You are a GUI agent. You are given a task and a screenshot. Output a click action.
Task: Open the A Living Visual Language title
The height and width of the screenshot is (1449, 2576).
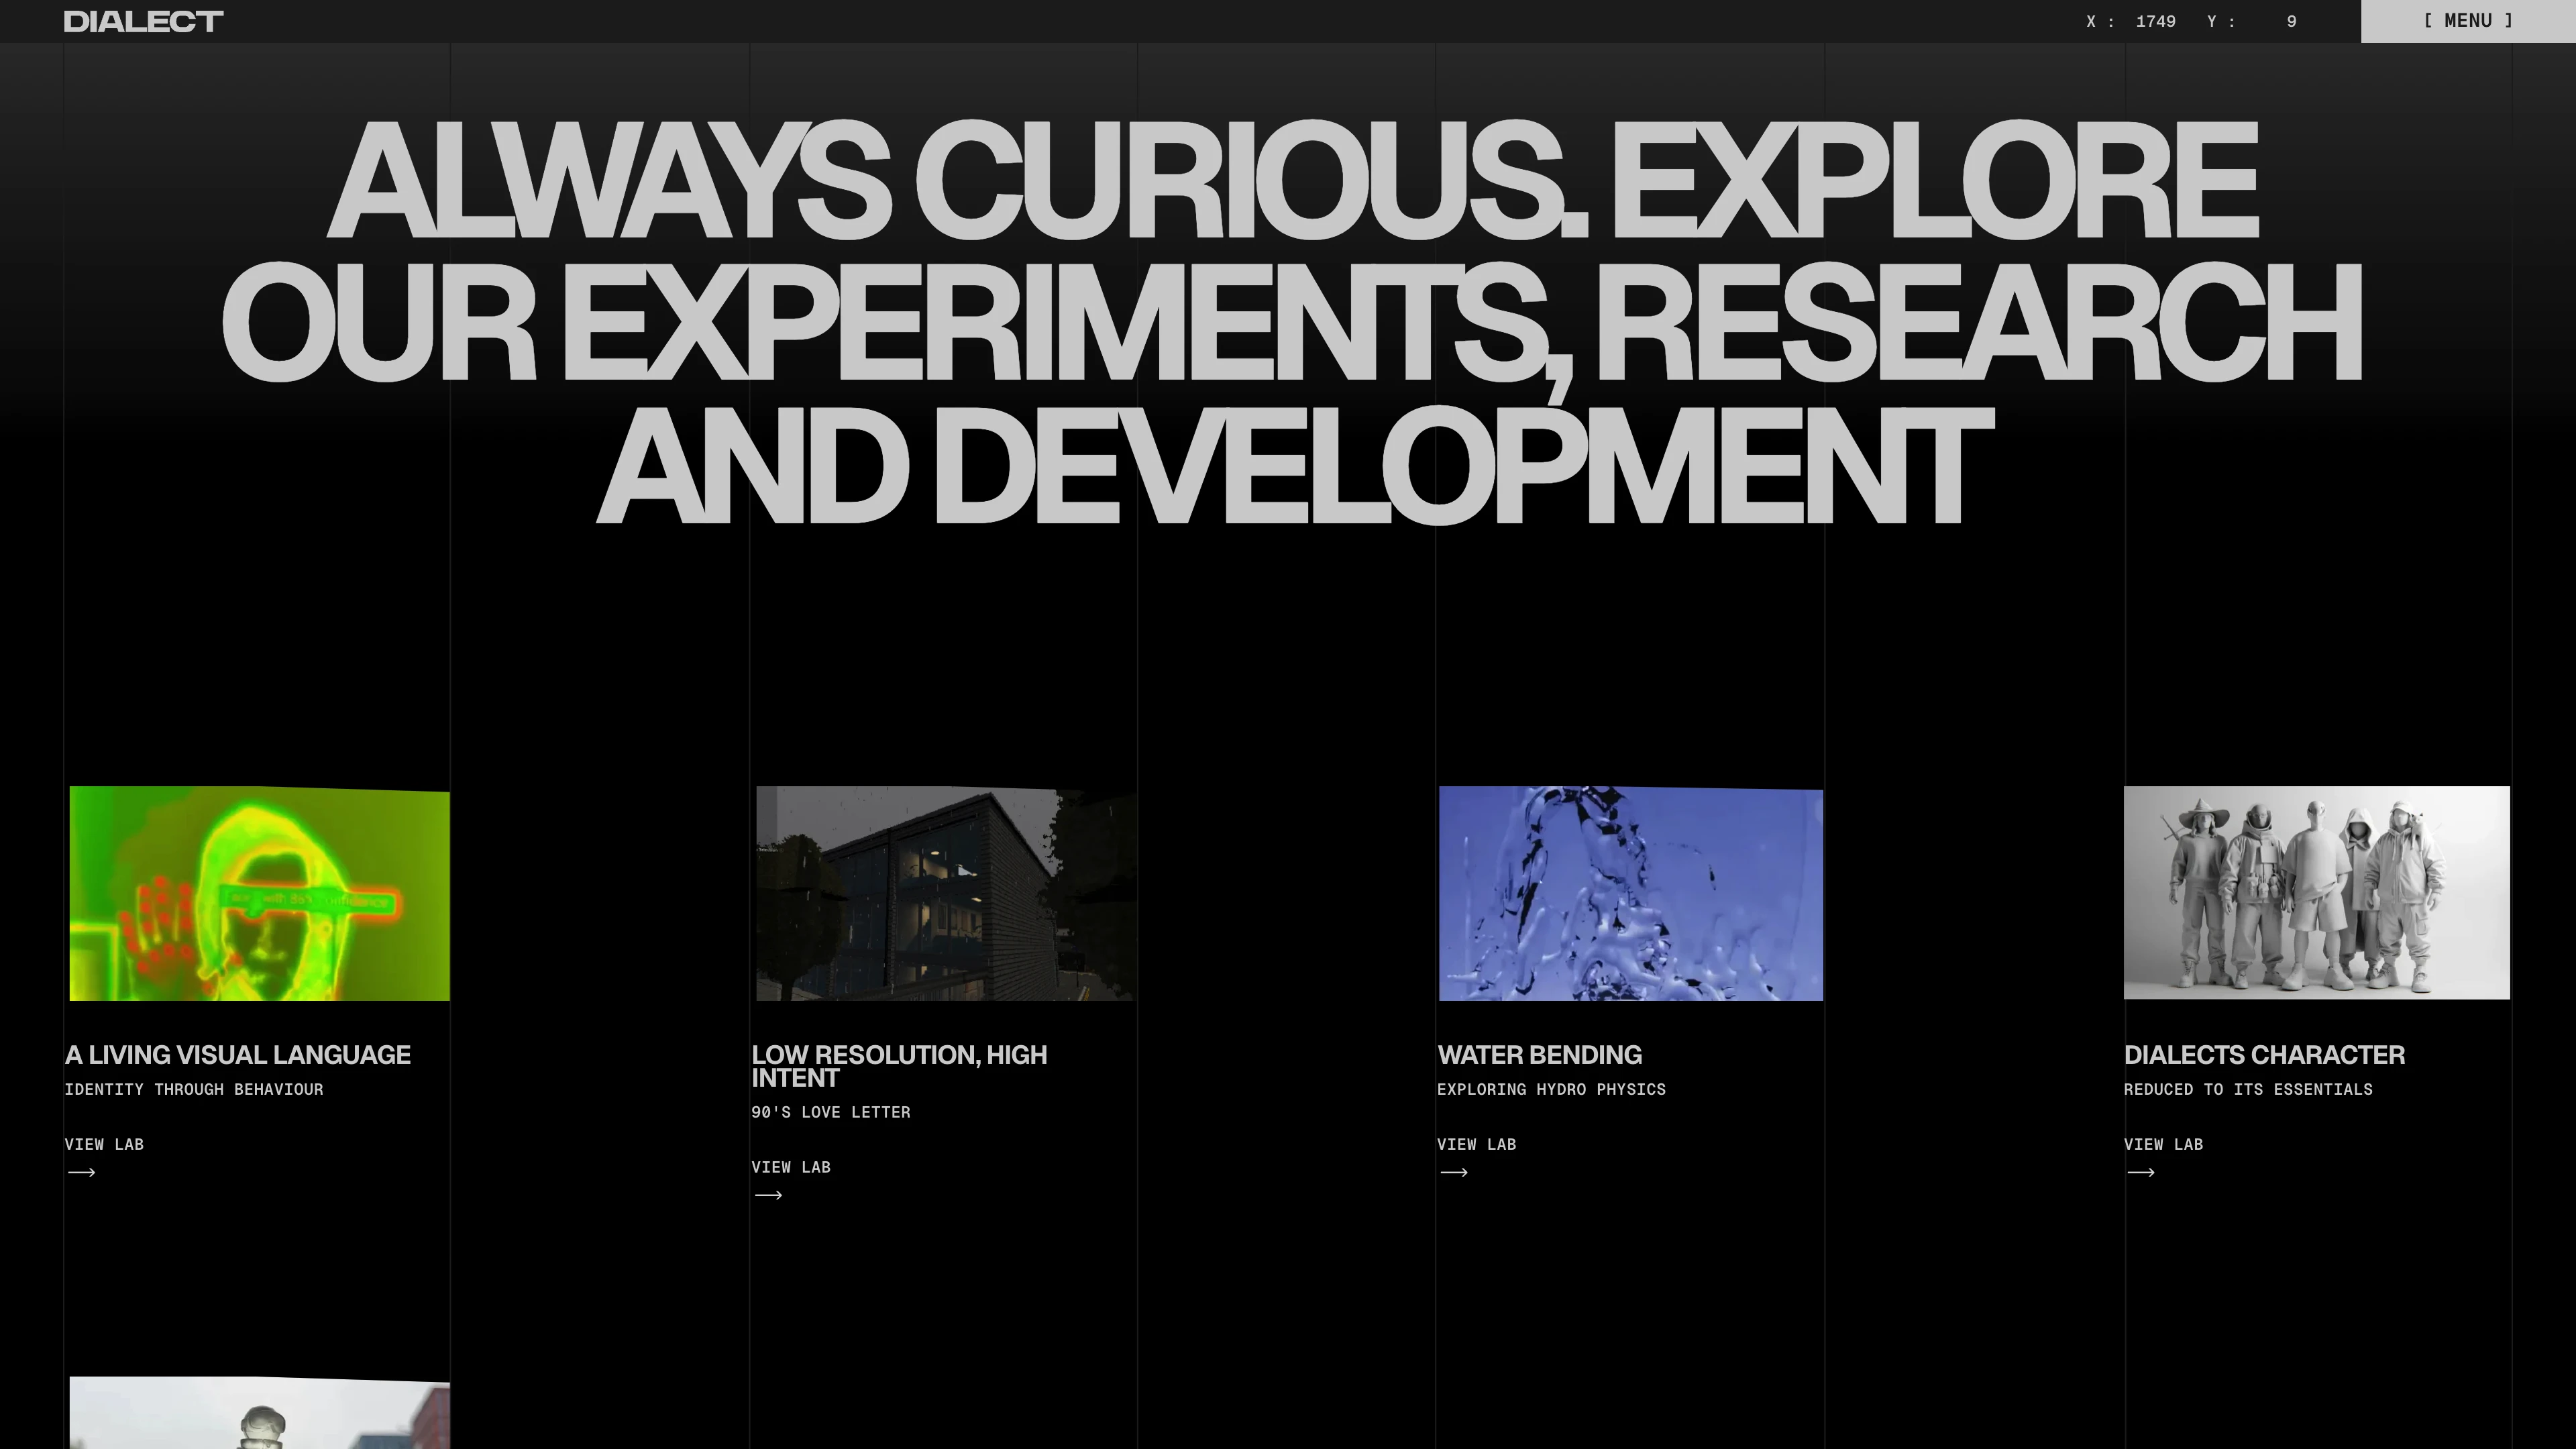point(238,1055)
